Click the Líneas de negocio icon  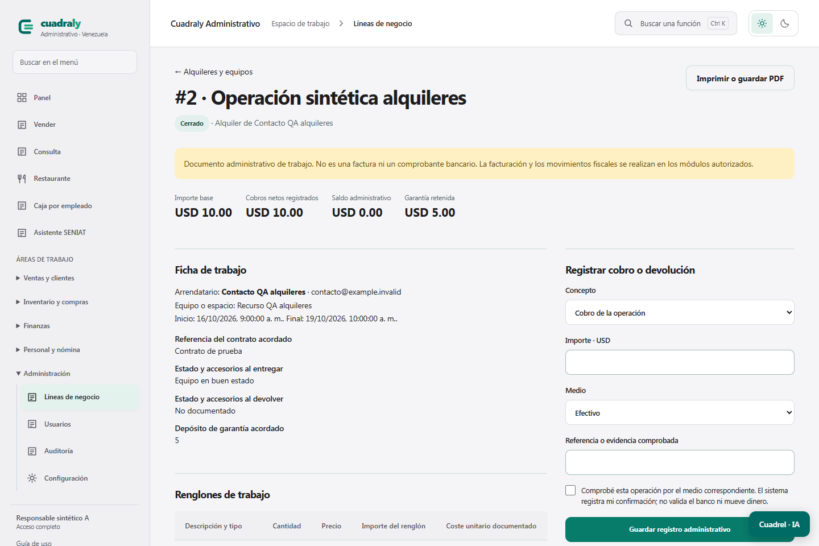32,397
